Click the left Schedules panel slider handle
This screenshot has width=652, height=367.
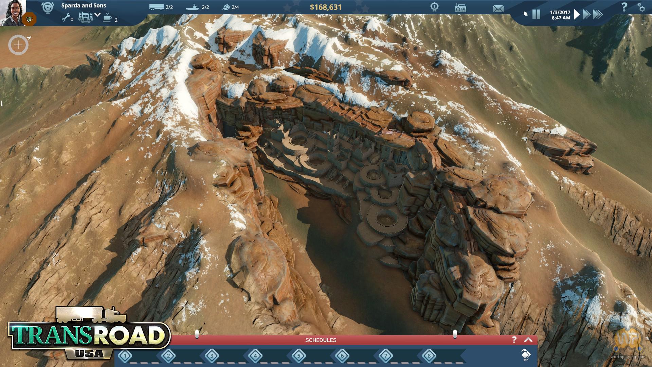point(197,334)
